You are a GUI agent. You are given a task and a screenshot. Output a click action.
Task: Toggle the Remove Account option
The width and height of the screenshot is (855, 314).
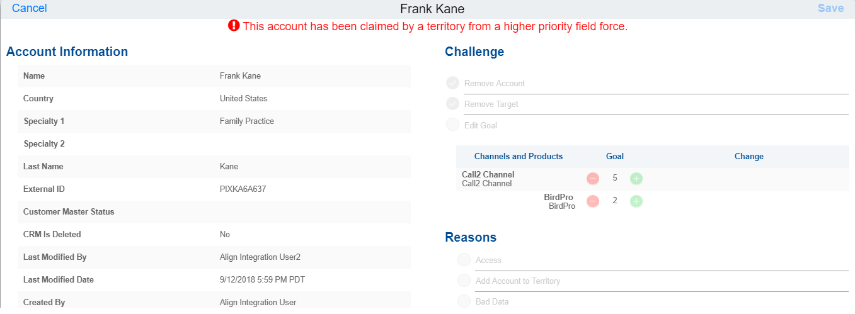point(452,83)
